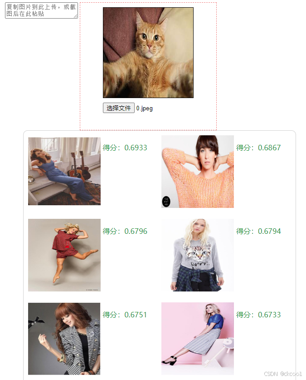The image size is (306, 380).
Task: Click the CSDN @ckcool watermark
Action: (283, 374)
